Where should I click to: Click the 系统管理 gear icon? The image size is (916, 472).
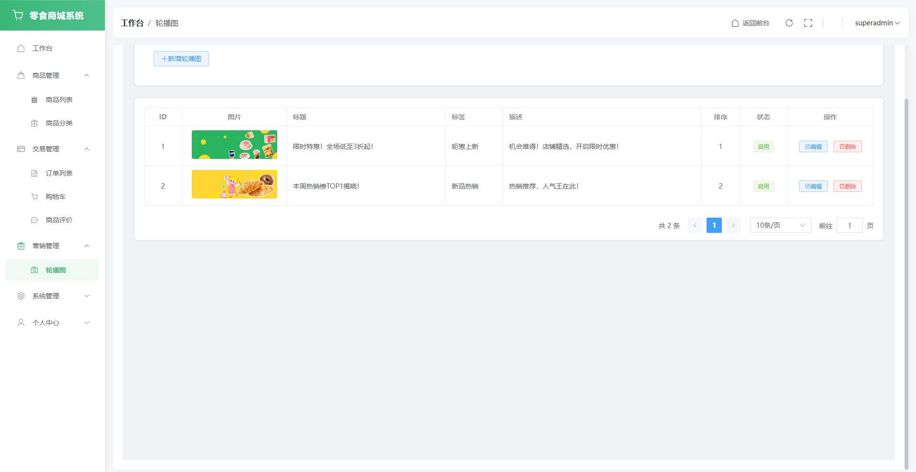pyautogui.click(x=21, y=296)
